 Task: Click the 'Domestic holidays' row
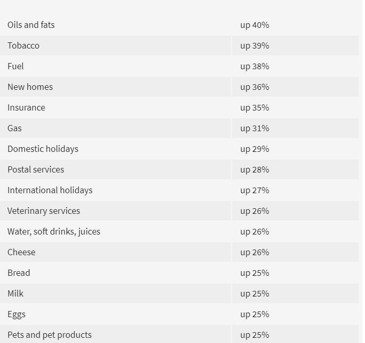(43, 149)
